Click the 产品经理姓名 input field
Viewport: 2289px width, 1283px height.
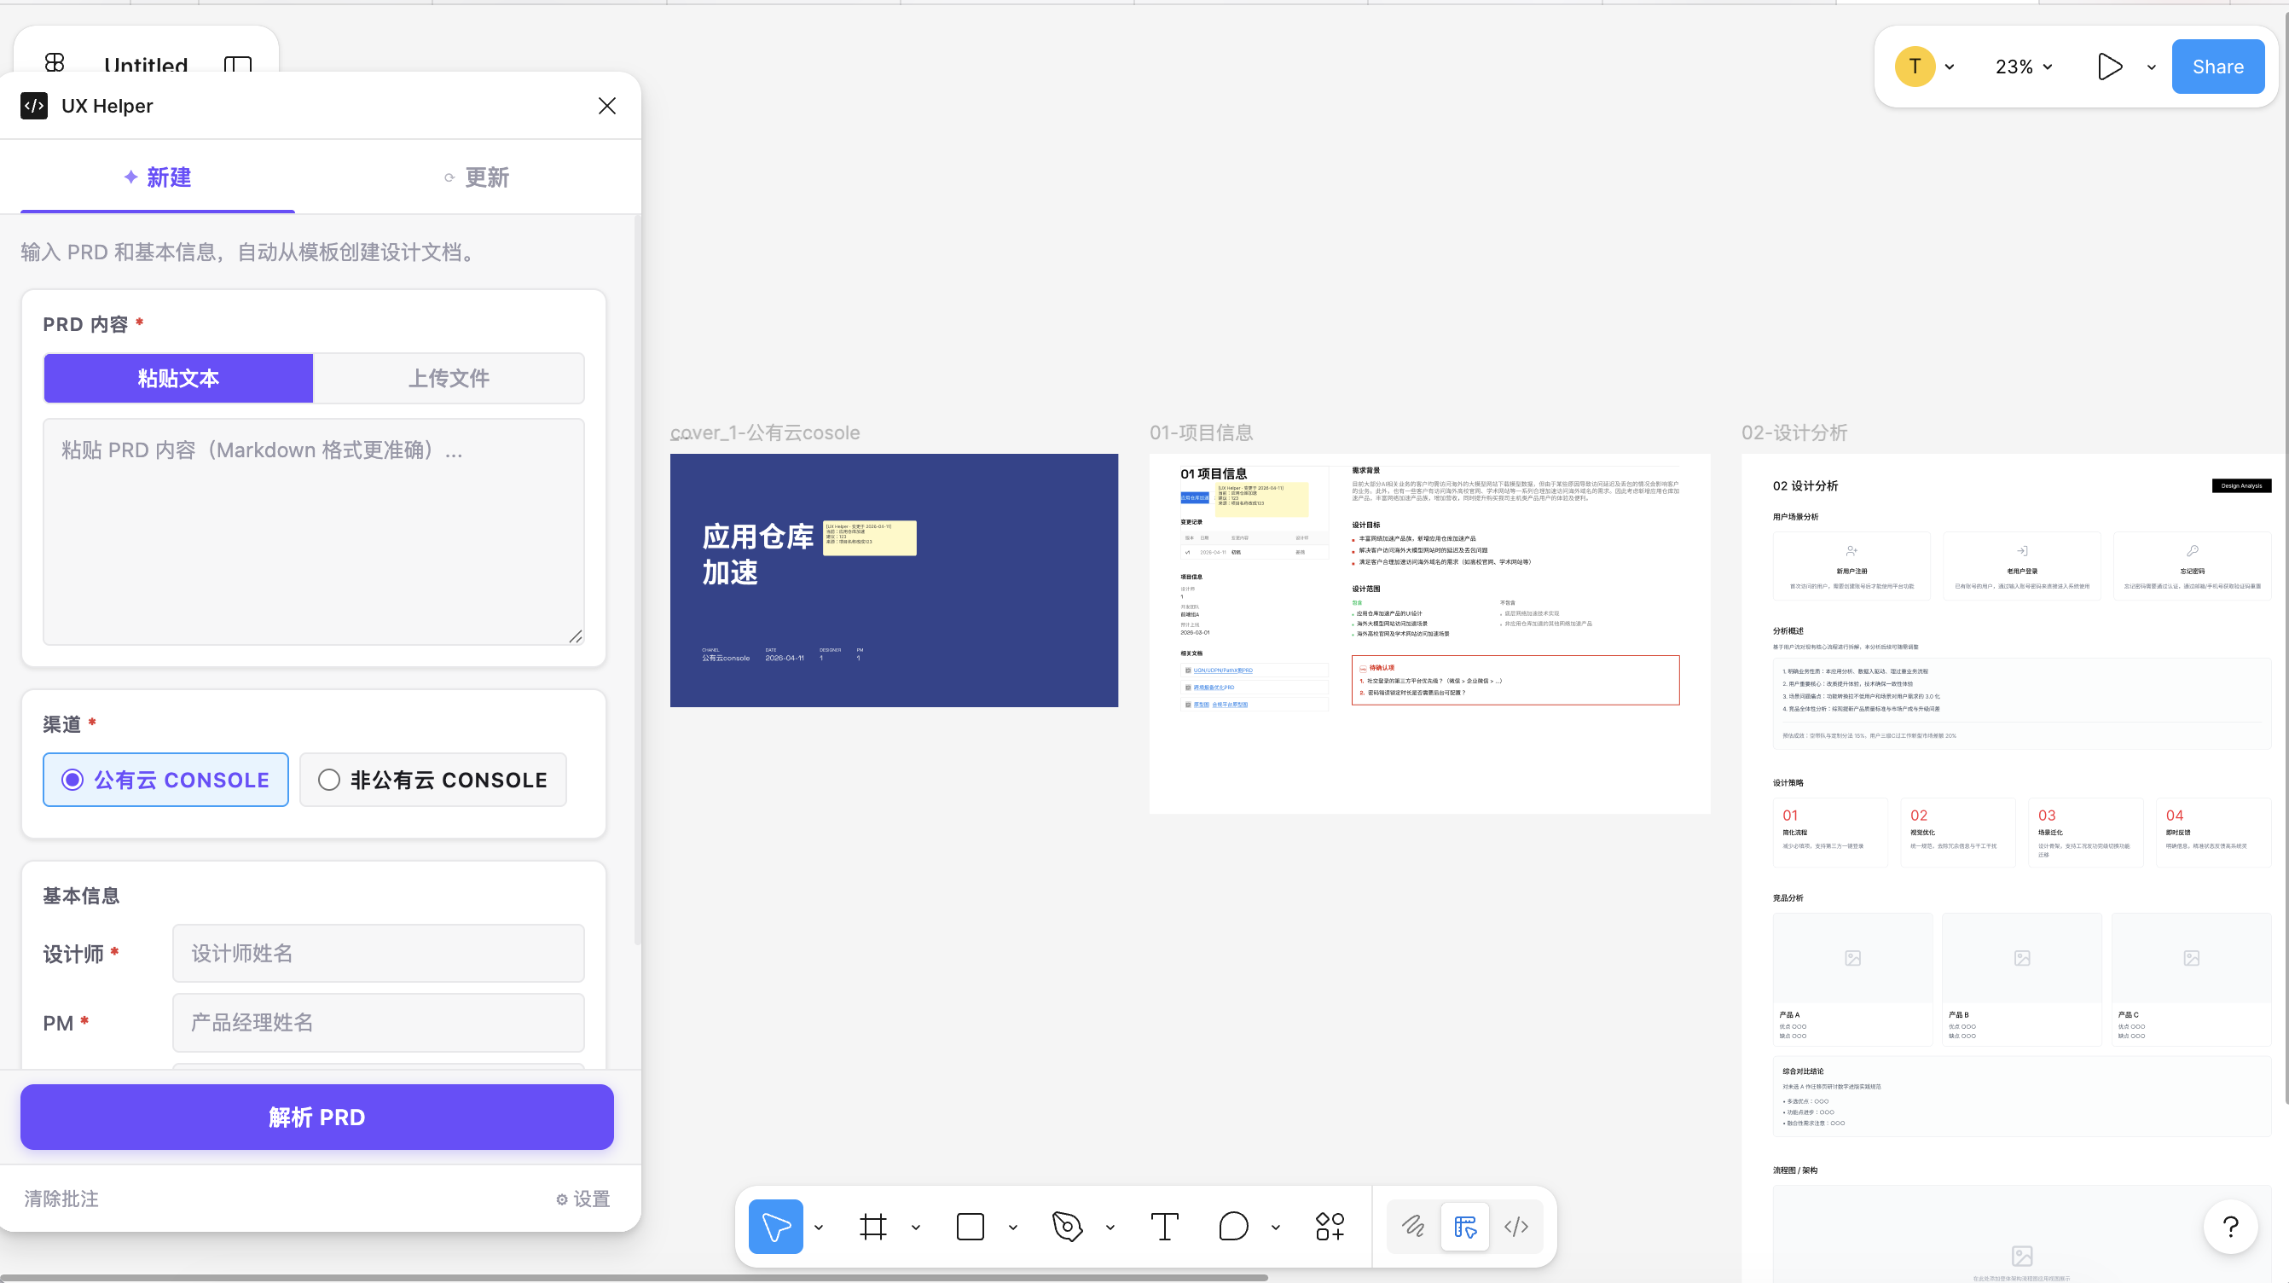click(379, 1023)
